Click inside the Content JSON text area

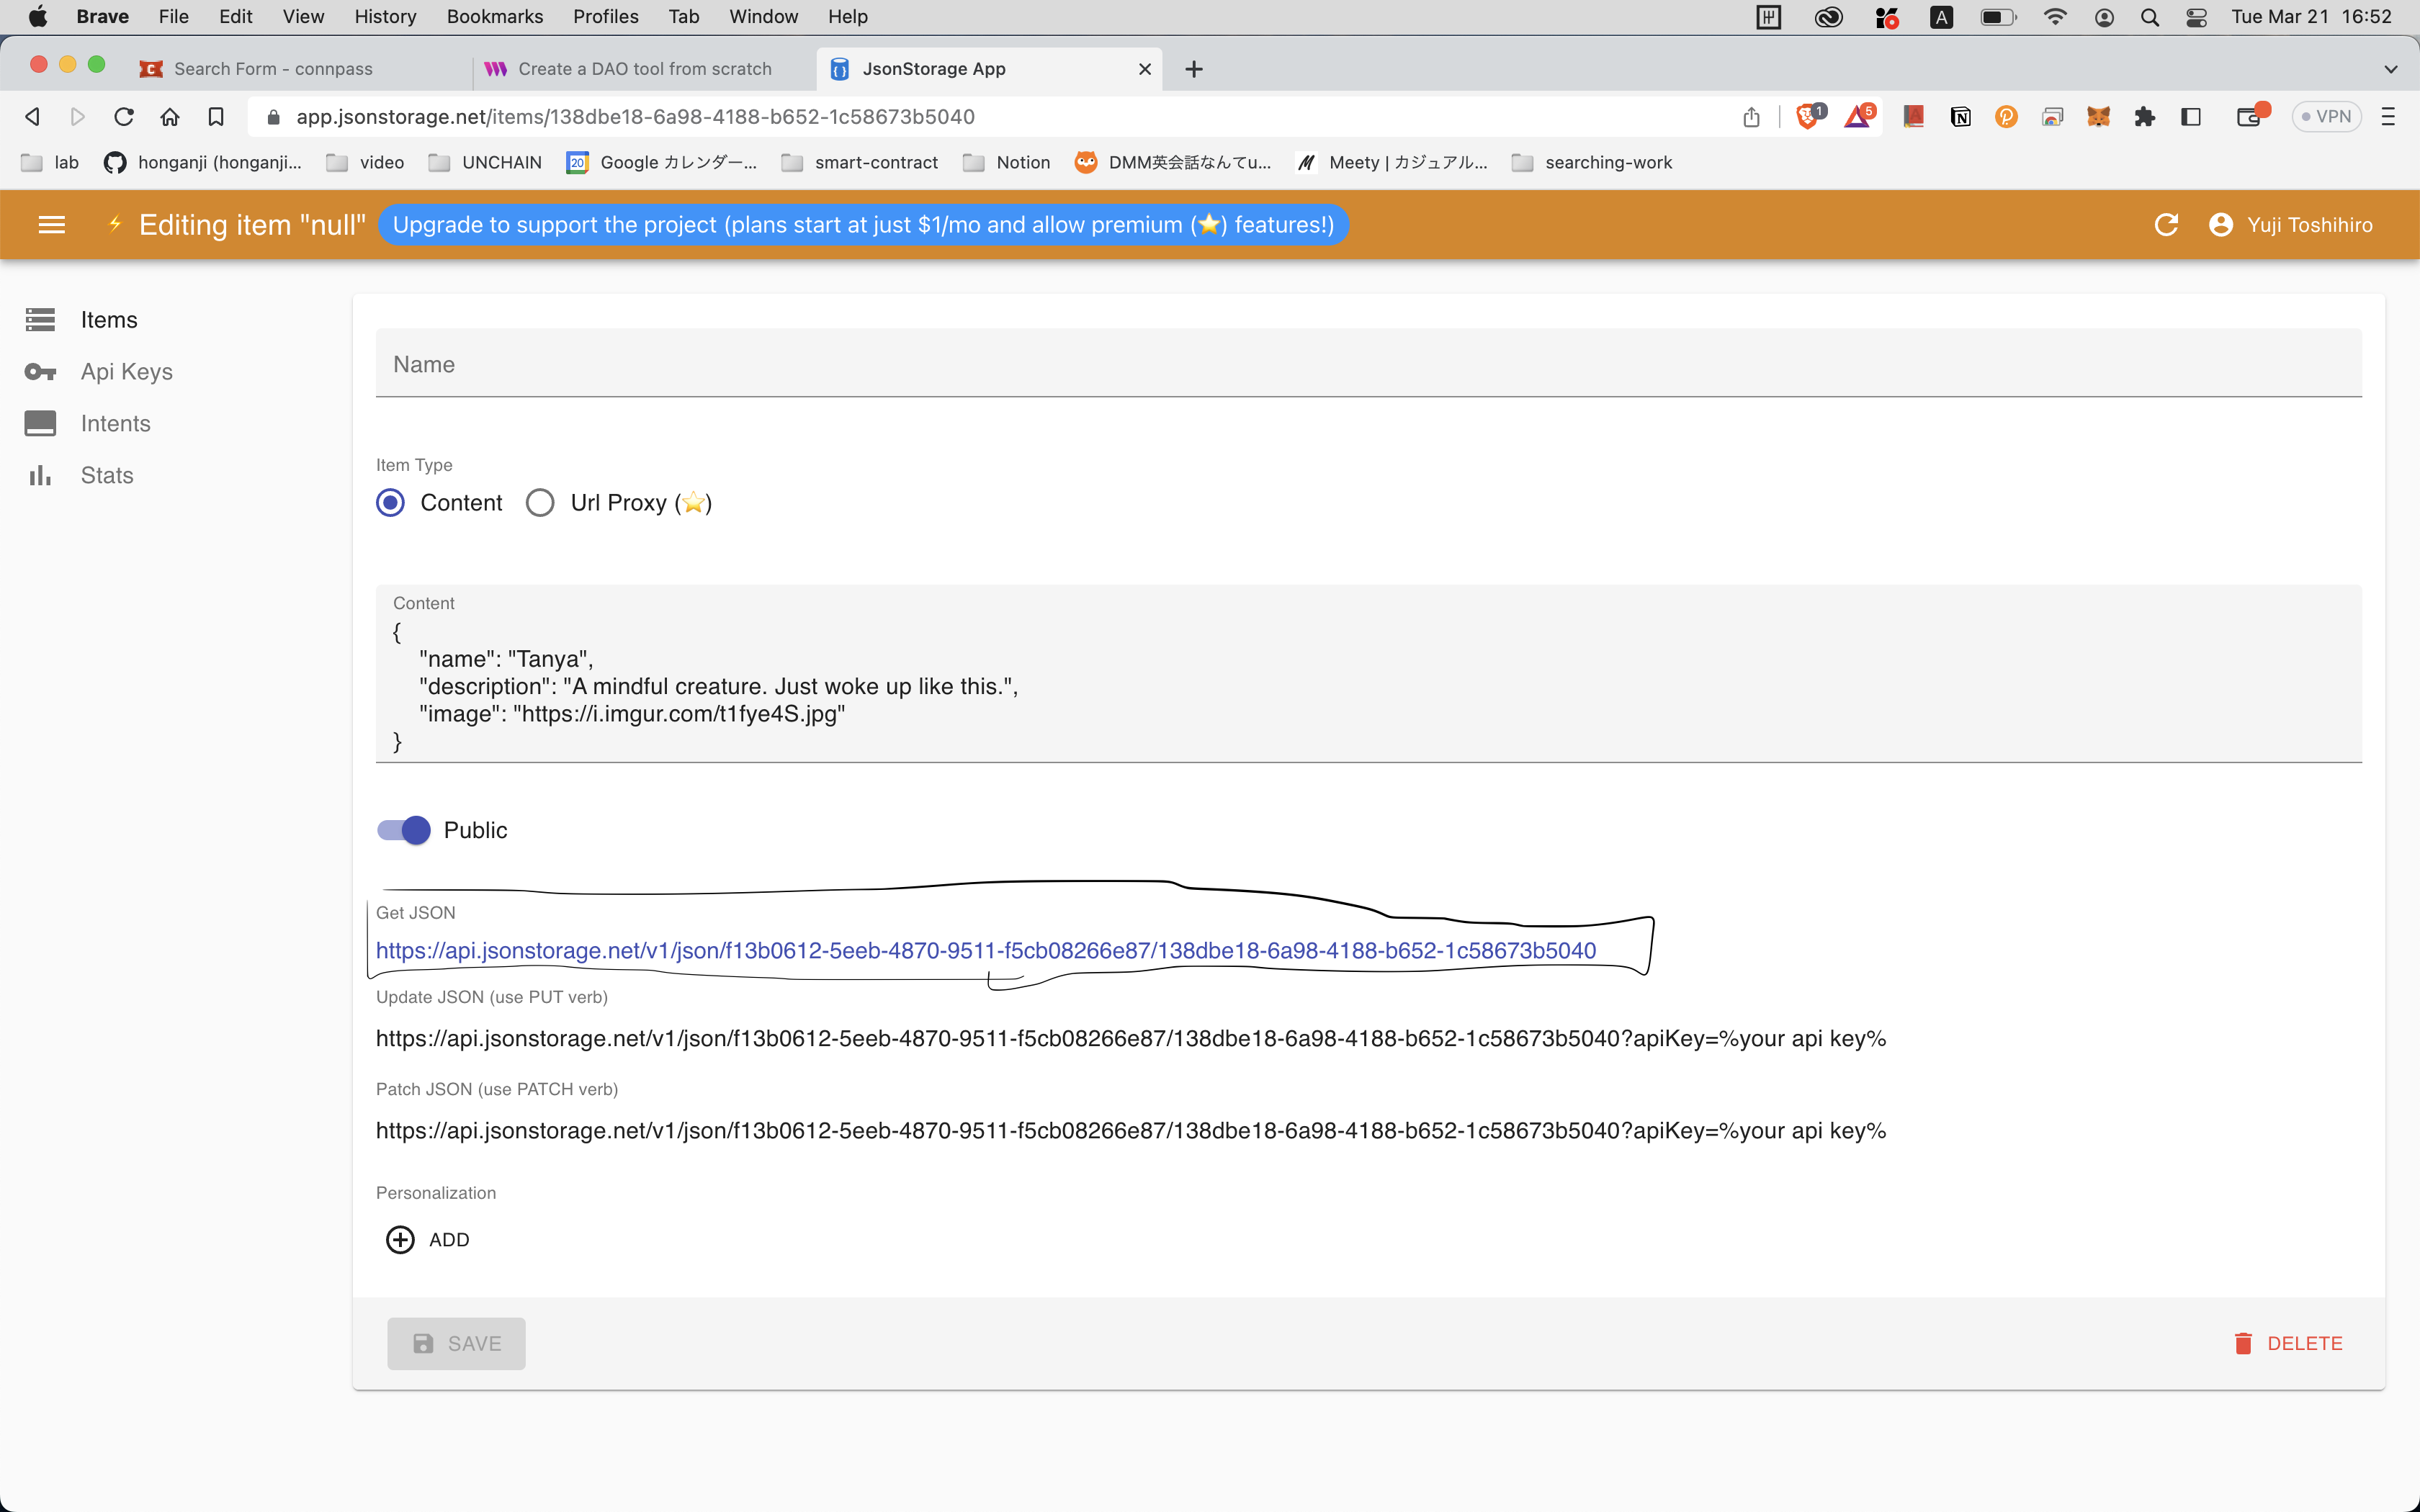(x=1368, y=674)
